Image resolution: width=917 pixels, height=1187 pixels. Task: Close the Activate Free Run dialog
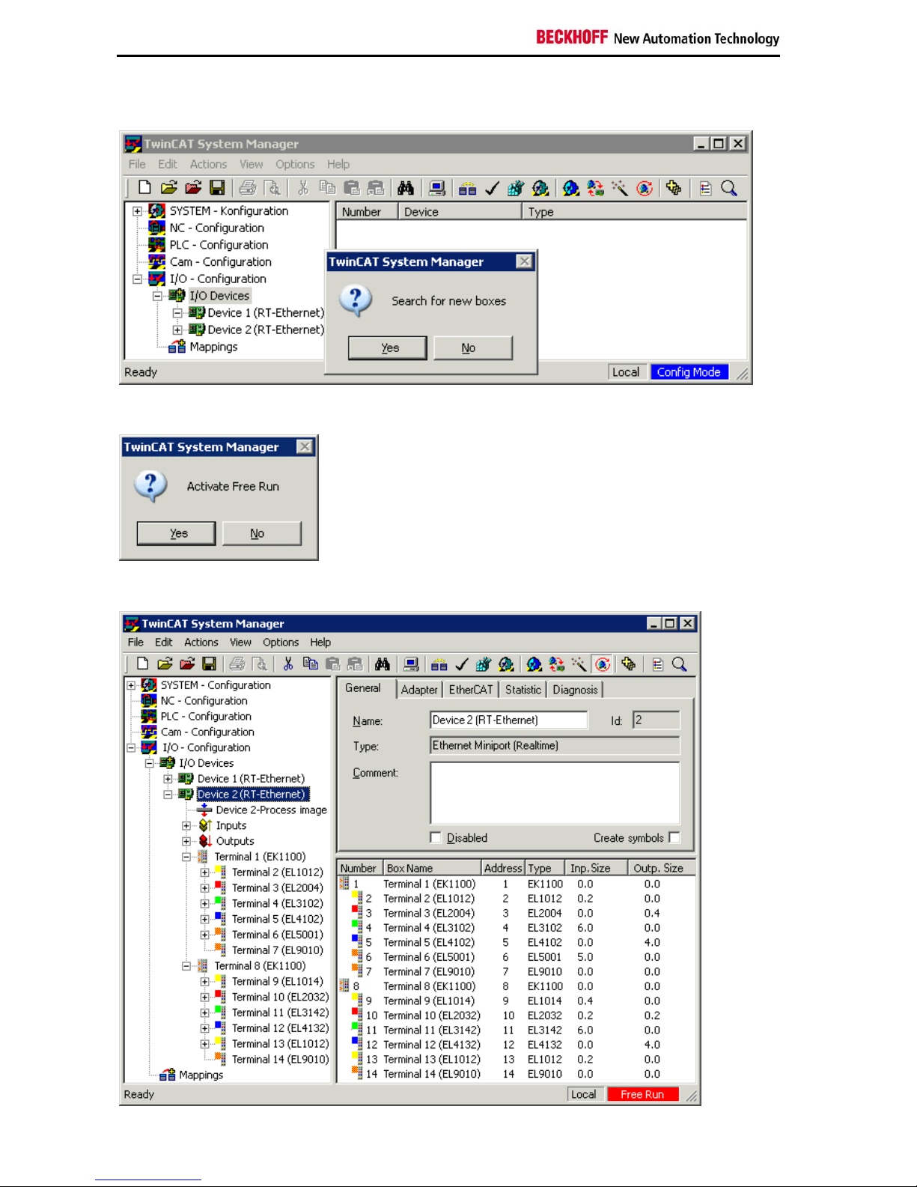305,447
